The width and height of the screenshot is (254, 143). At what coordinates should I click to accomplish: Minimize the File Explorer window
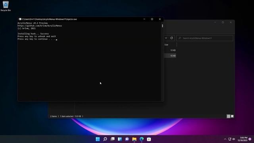tap(215, 22)
